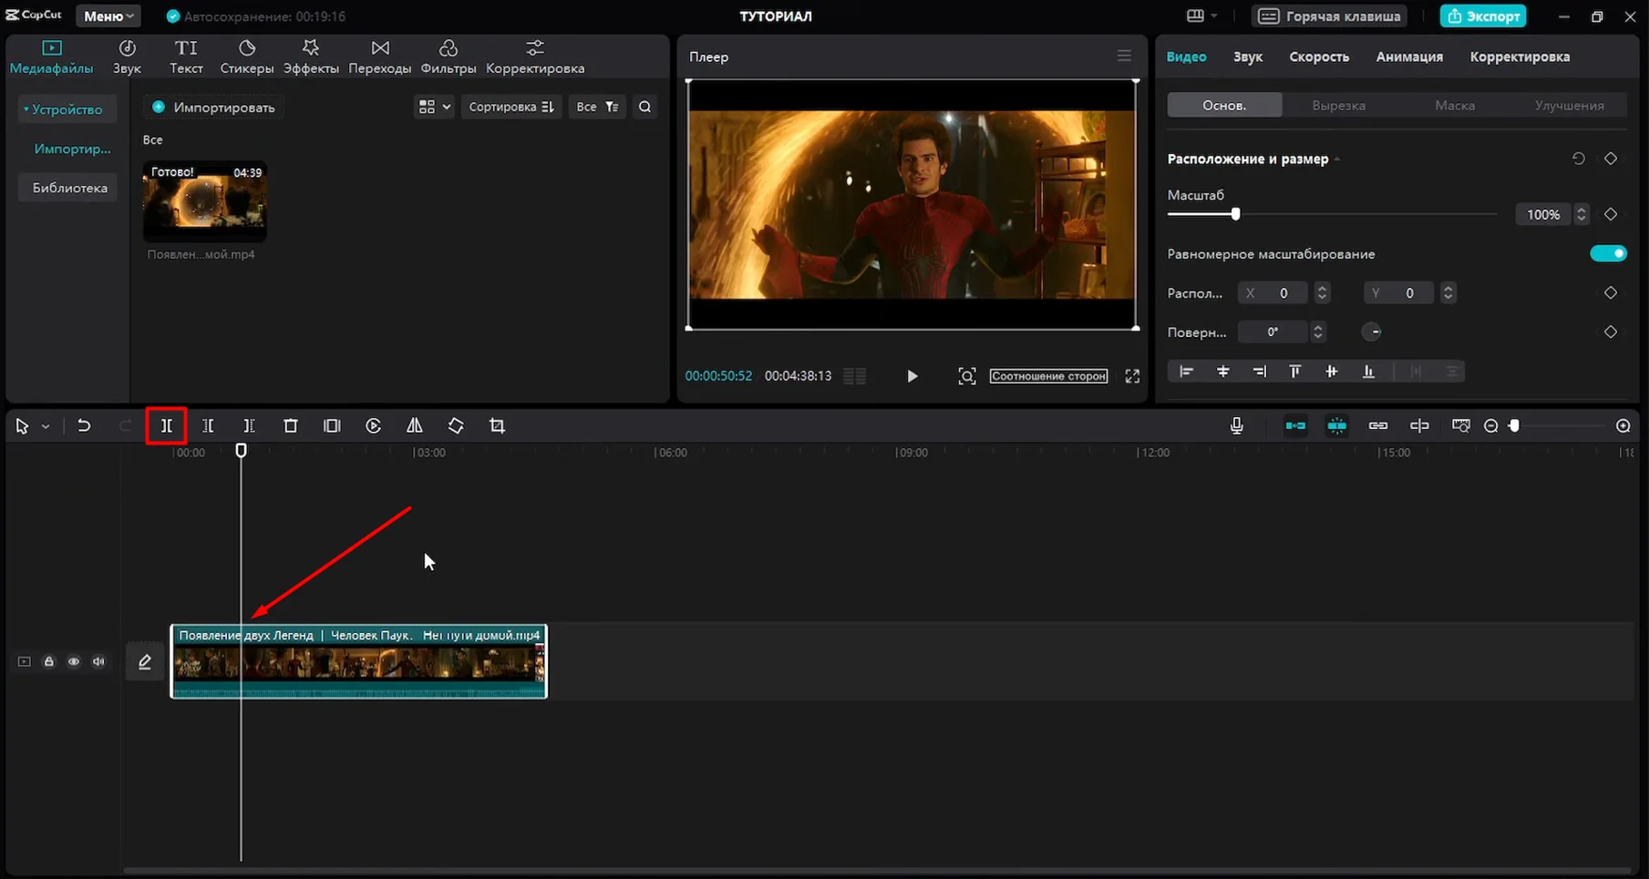1649x879 pixels.
Task: Lock the video track
Action: click(49, 661)
